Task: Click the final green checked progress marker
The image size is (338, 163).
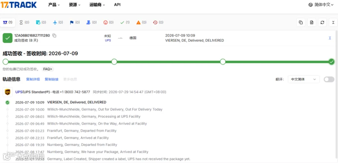Action: (x=332, y=62)
